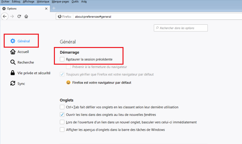Click the Général gear icon in sidebar

coord(13,41)
